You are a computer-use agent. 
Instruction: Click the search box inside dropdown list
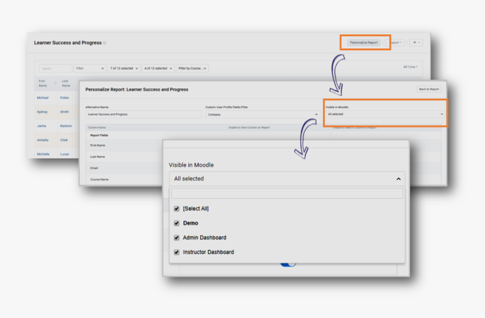tap(287, 193)
